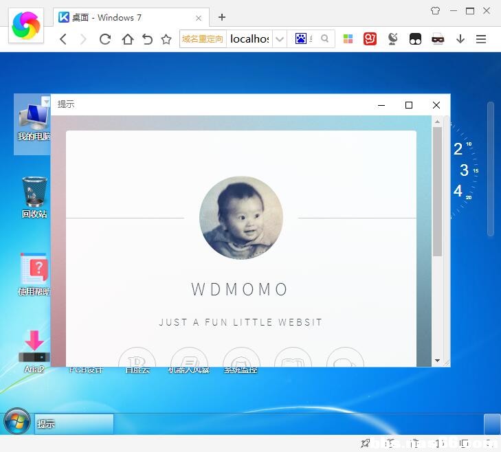Click the browser back arrow
This screenshot has height=452, width=501.
click(63, 39)
